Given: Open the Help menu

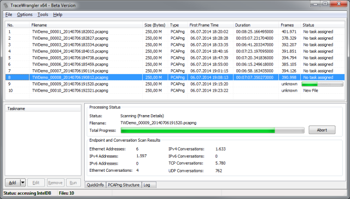Looking at the screenshot, I should pos(57,15).
